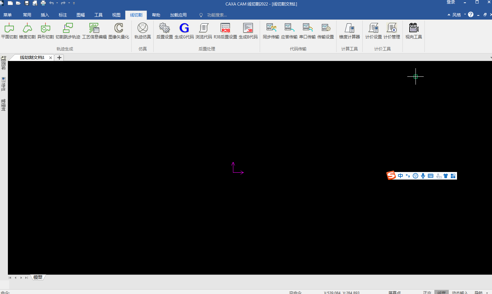The image size is (492, 294).
Task: Open the 视图 ribbon tab
Action: pyautogui.click(x=116, y=15)
